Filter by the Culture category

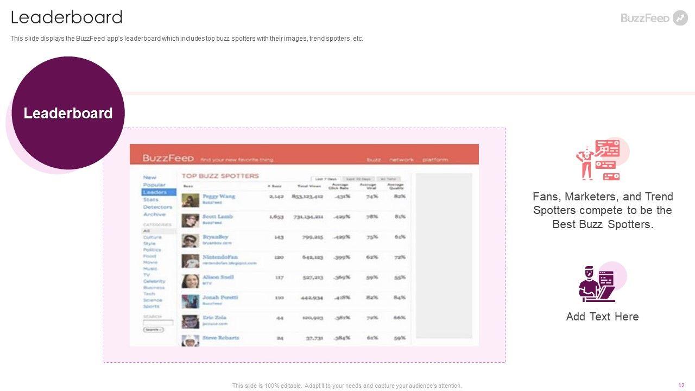[152, 237]
